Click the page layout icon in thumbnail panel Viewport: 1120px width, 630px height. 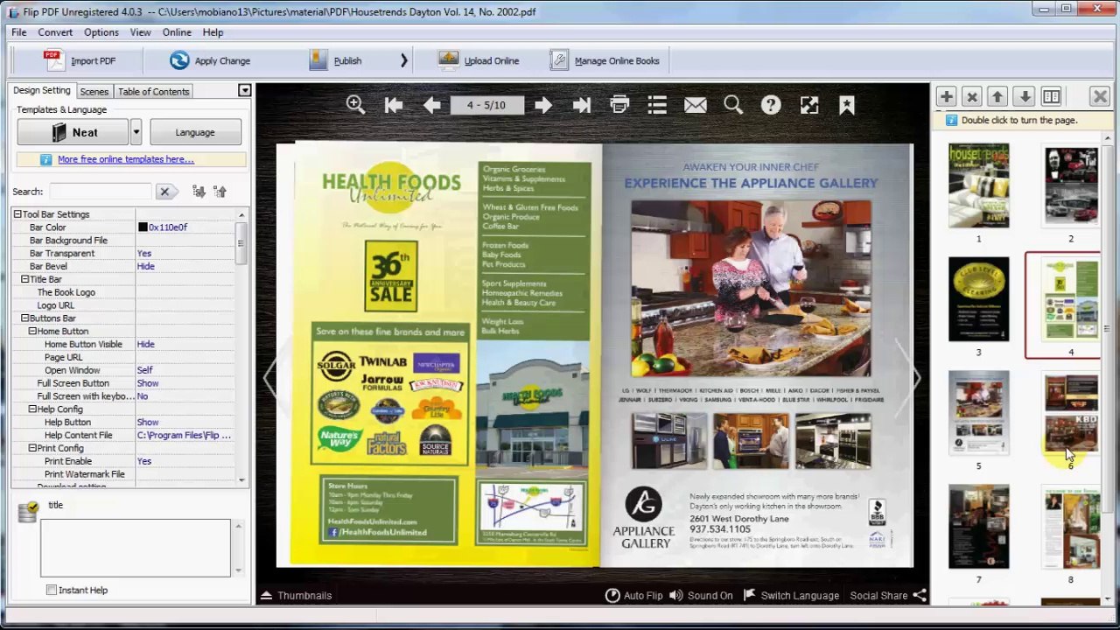click(1052, 96)
